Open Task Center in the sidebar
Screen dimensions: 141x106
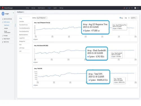6,42
